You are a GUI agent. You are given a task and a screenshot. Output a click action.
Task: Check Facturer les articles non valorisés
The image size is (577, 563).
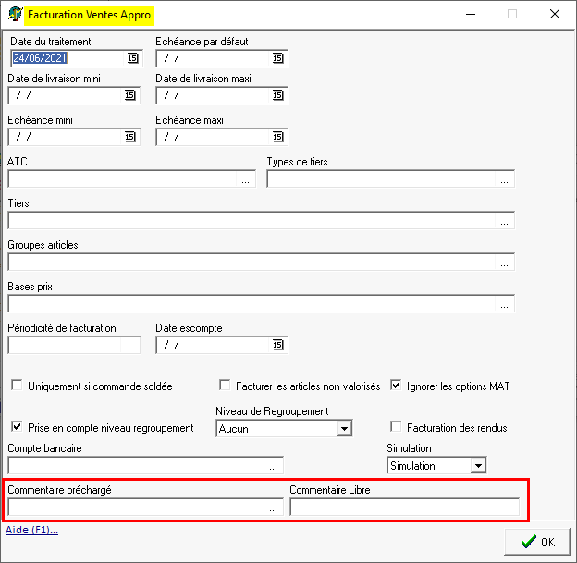tap(225, 386)
